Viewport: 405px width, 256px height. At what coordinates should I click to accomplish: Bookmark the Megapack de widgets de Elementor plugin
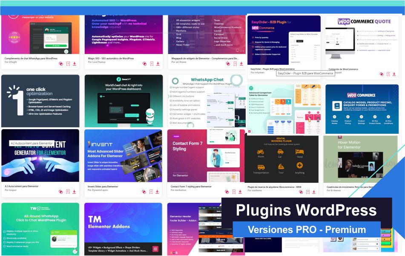point(235,63)
